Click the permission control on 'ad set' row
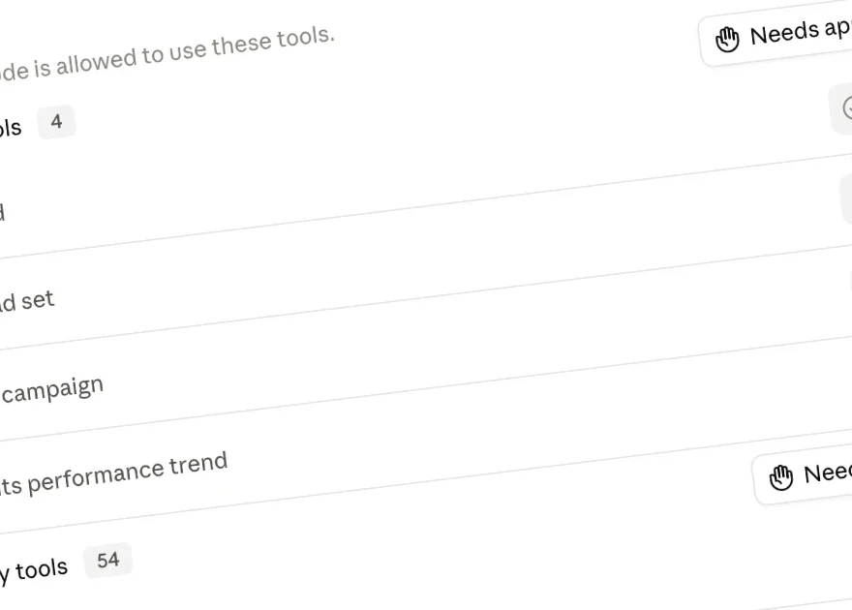 pos(850,288)
